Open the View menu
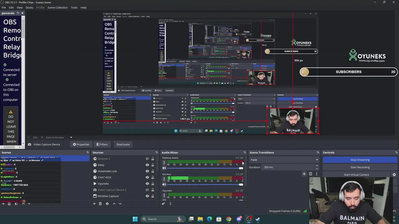Viewport: 399px width, 224px height. pos(19,7)
